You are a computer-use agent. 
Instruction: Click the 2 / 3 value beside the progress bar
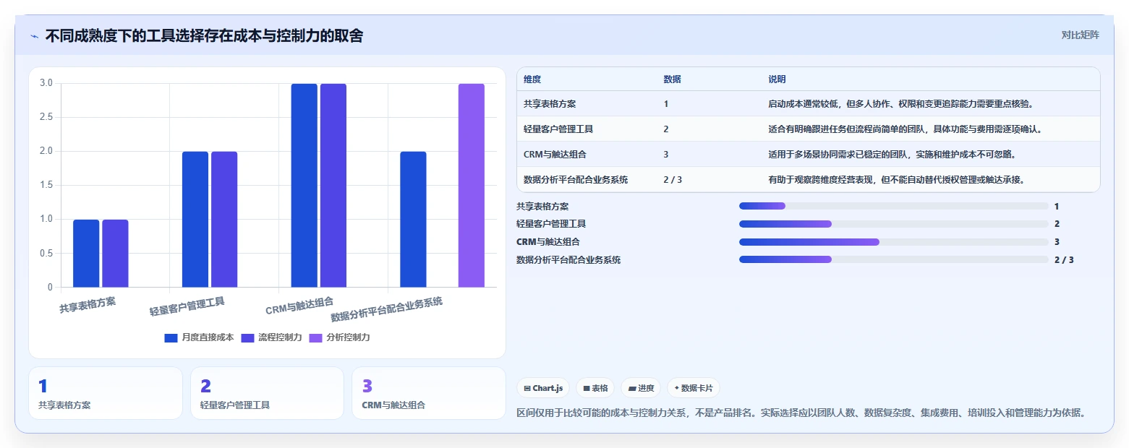click(1064, 260)
